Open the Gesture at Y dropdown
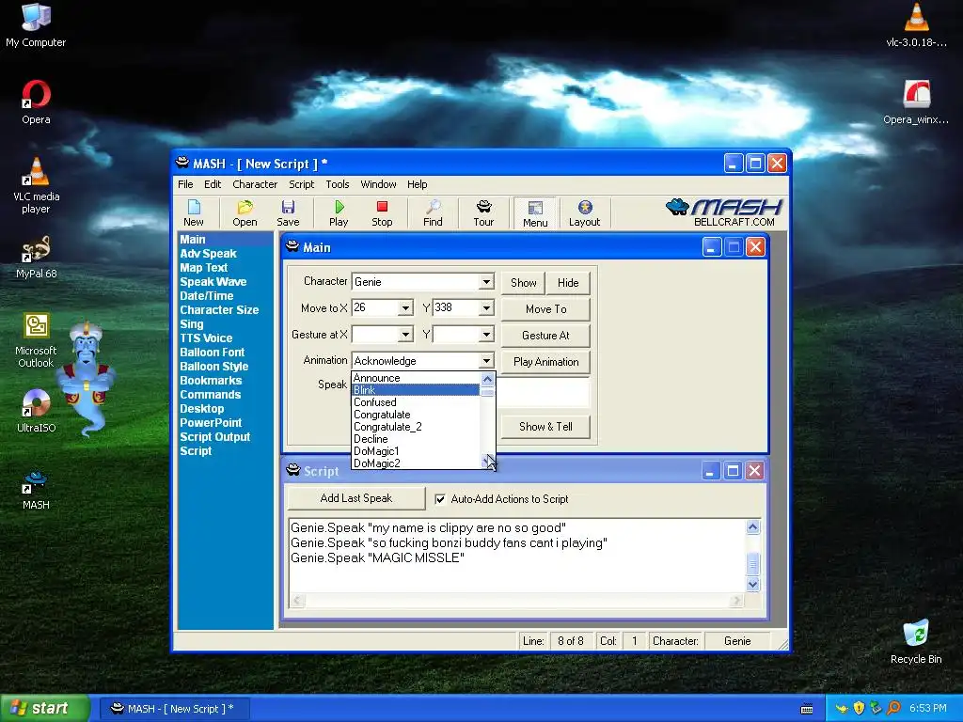Viewport: 963px width, 722px height. point(486,335)
